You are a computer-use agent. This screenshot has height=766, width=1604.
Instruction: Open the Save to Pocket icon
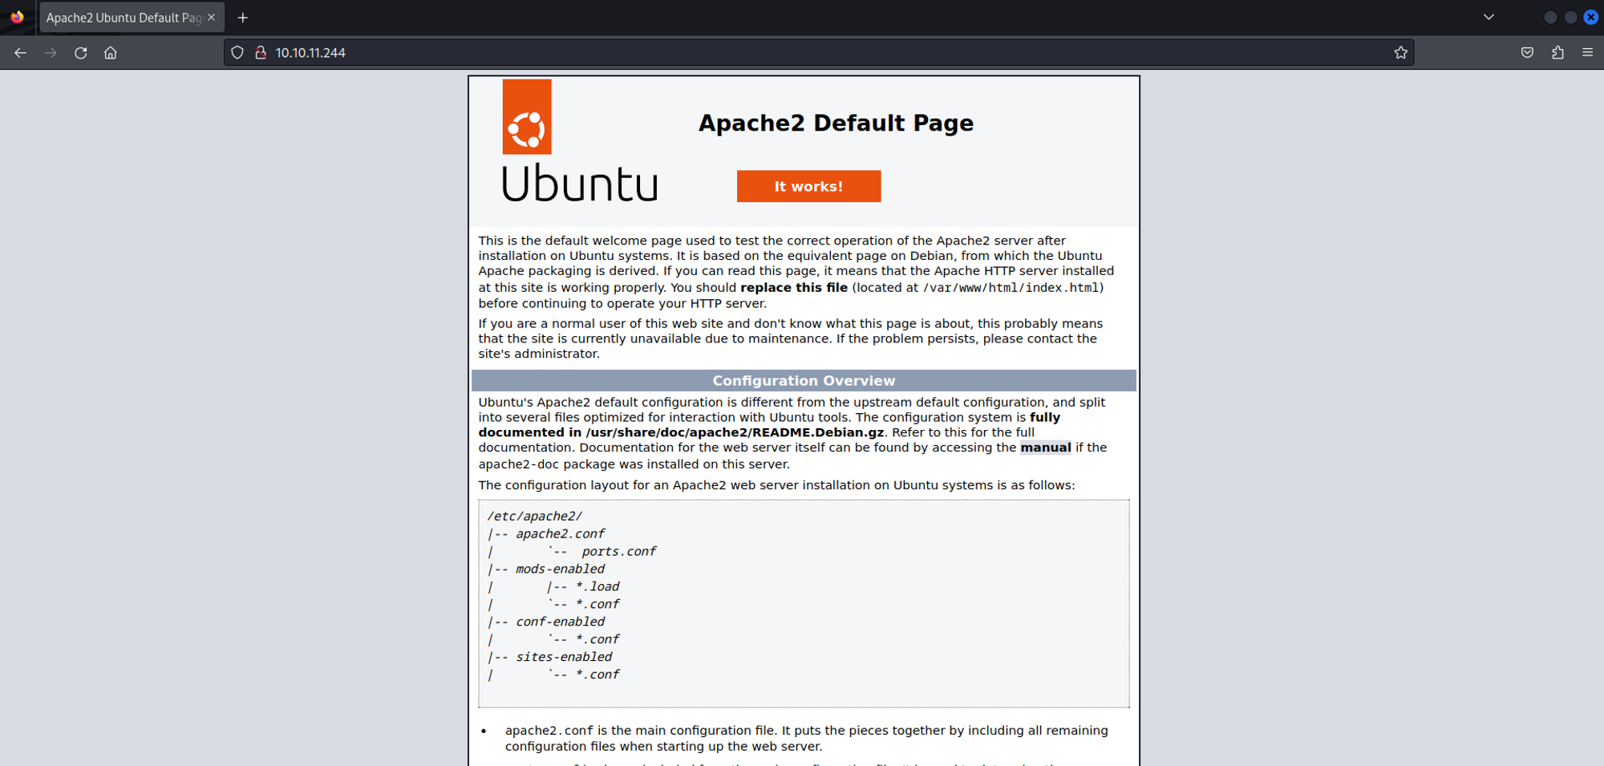point(1527,53)
